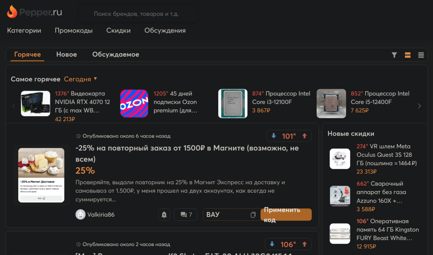Open the NVIDIA RTX 4070 deal link
433x255 pixels.
click(x=82, y=102)
